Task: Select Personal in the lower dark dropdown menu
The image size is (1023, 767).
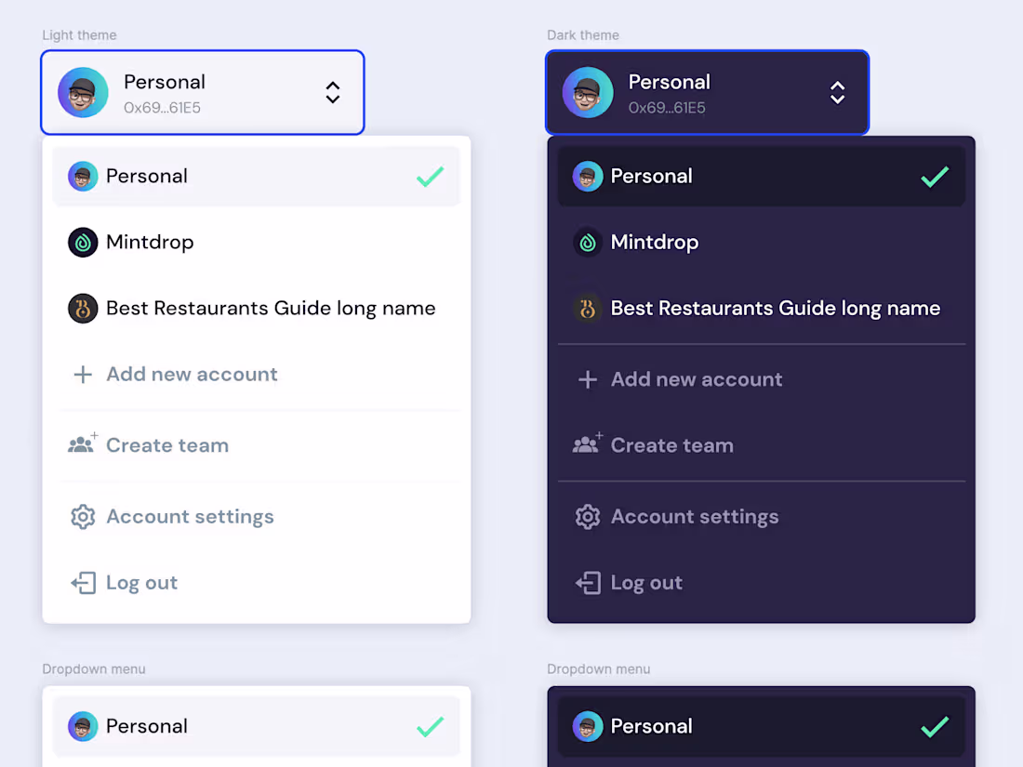Action: [x=652, y=727]
